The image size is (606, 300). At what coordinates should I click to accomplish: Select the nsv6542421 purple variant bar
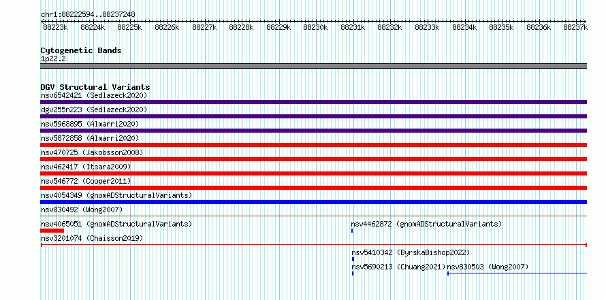(x=313, y=102)
